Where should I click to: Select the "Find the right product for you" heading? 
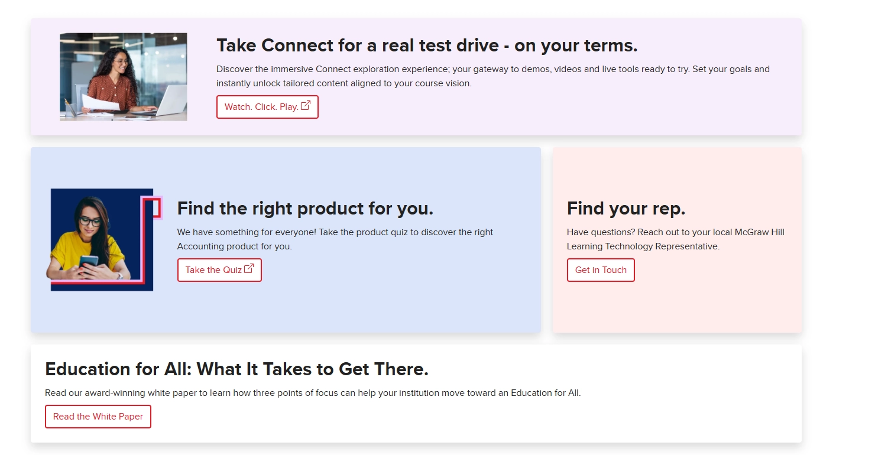tap(305, 209)
